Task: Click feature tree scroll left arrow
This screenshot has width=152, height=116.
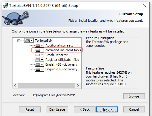Action: [15, 85]
